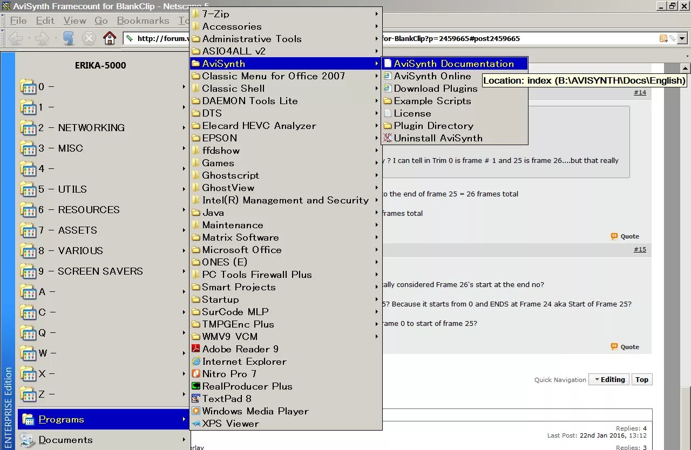691x450 pixels.
Task: Select Programs in the start menu
Action: (x=103, y=419)
